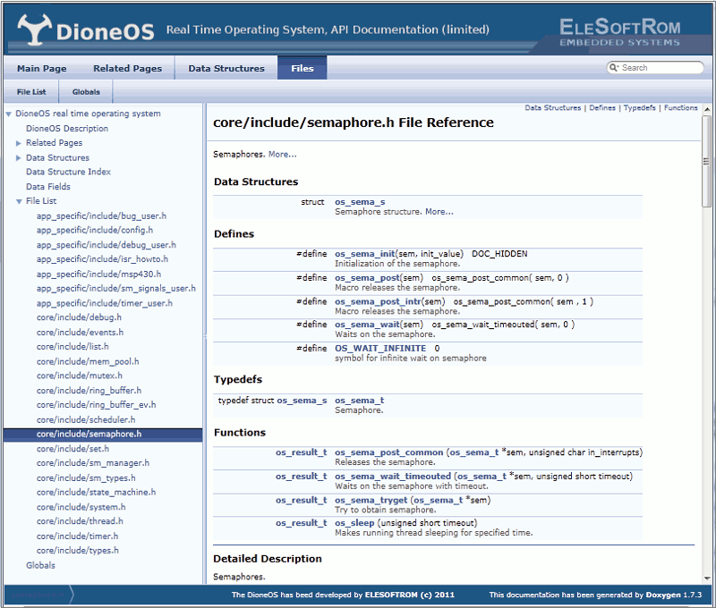Select the Files tab
The width and height of the screenshot is (716, 608).
click(x=303, y=69)
